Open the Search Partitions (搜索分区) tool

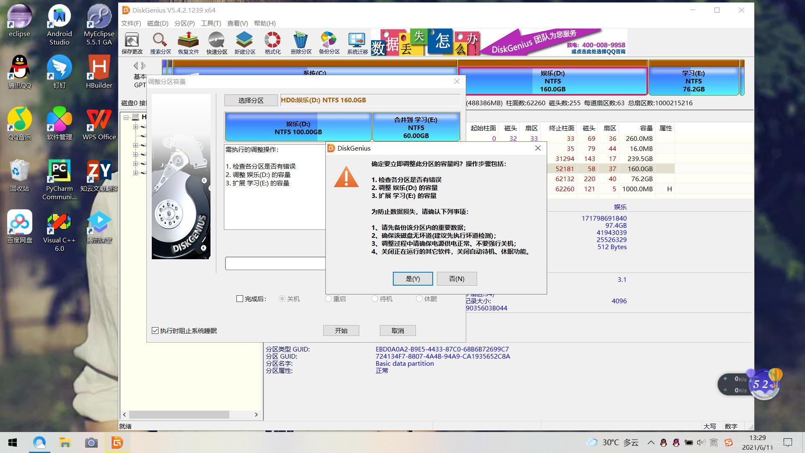click(x=160, y=43)
